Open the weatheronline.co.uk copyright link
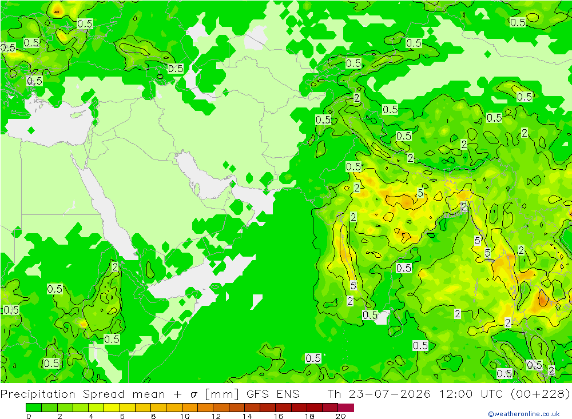Image resolution: width=572 pixels, height=419 pixels. click(524, 414)
